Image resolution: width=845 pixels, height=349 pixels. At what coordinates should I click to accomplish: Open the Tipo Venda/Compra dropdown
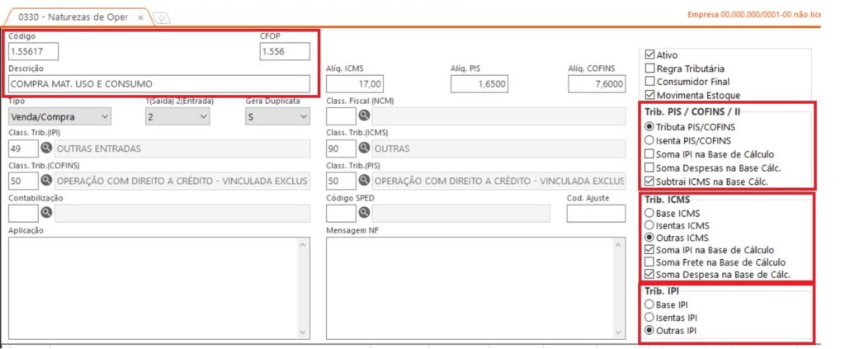[59, 116]
